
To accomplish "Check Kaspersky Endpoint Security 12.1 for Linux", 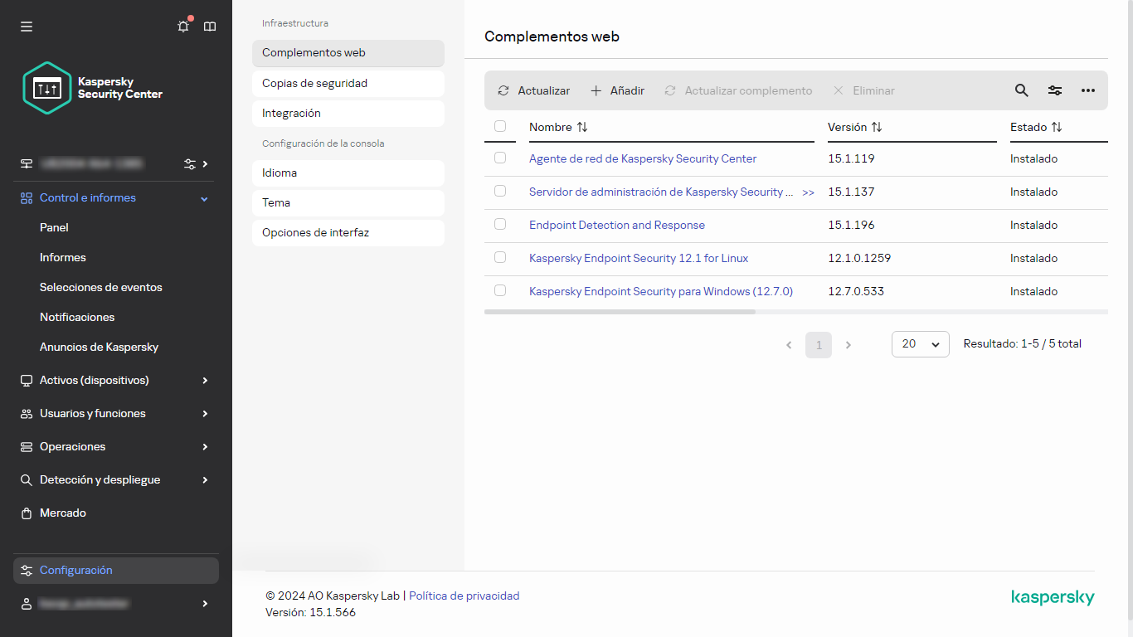I will click(x=500, y=257).
